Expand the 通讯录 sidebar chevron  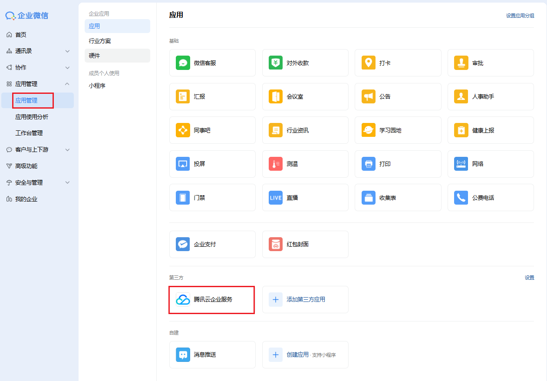[x=67, y=51]
